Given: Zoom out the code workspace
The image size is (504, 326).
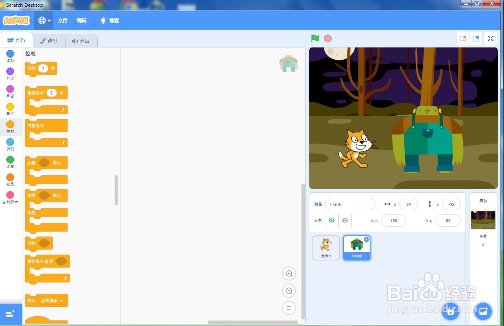Looking at the screenshot, I should [x=289, y=291].
